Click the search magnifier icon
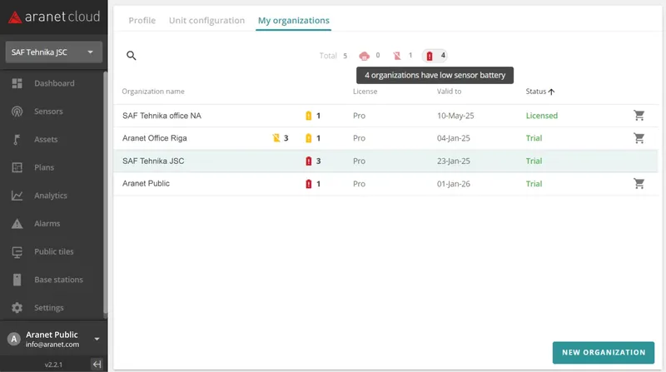The width and height of the screenshot is (666, 372). 132,56
